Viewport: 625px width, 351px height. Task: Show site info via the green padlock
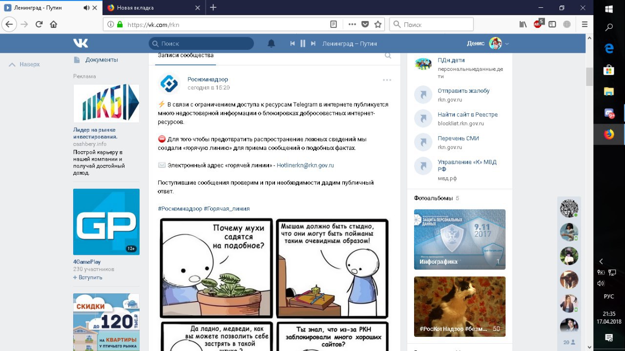pos(120,24)
